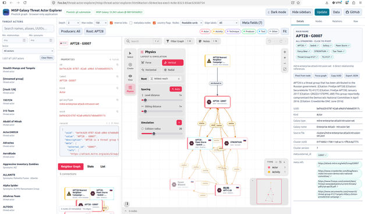This screenshot has width=365, height=214.
Task: Click the graph minimap thumbnail
Action: pos(269,191)
